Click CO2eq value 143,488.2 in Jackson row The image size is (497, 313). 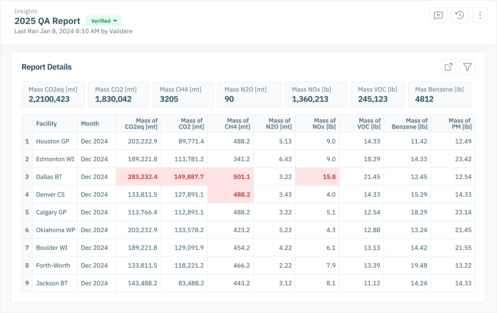[143, 283]
